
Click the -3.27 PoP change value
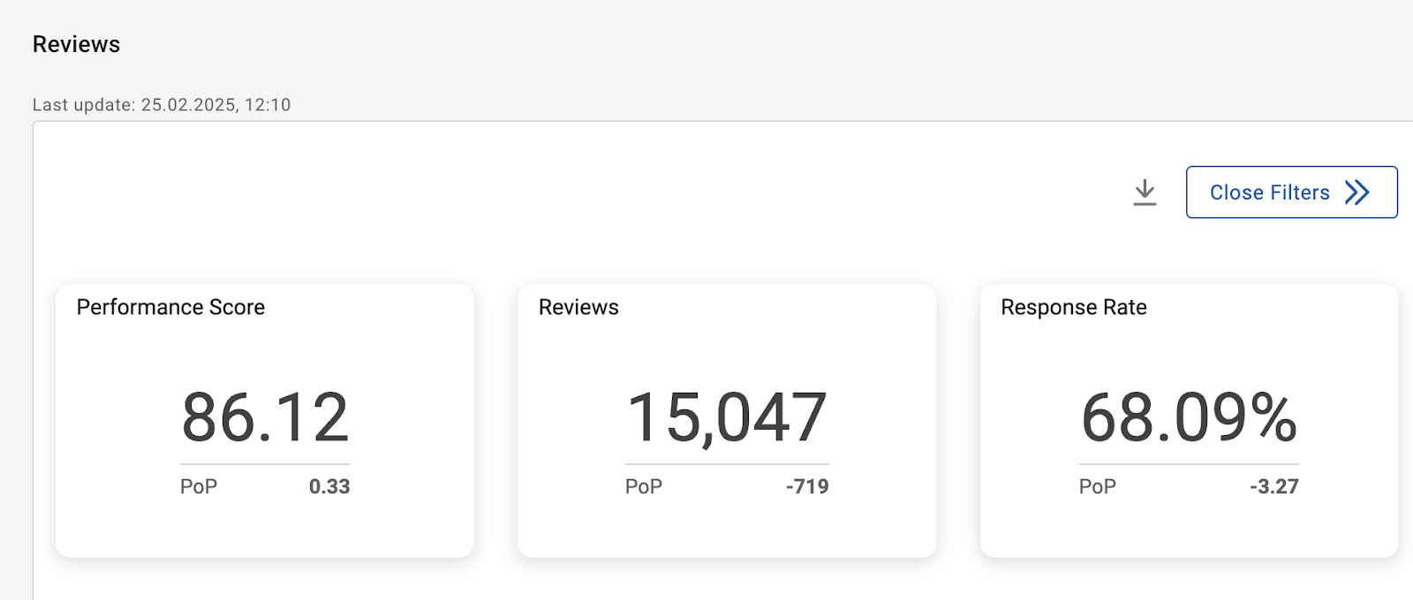tap(1273, 486)
